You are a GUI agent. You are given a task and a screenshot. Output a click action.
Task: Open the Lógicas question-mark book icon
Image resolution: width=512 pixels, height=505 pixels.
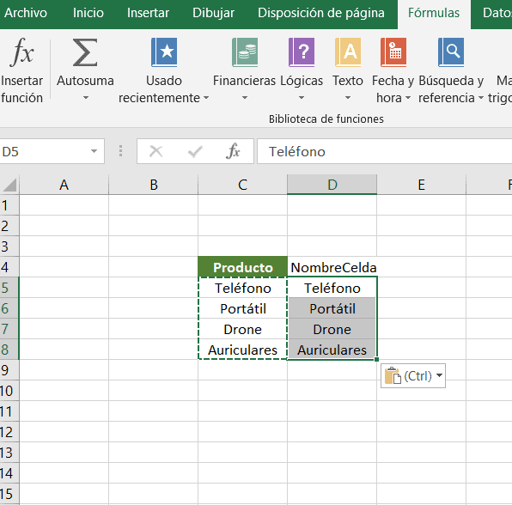coord(302,52)
